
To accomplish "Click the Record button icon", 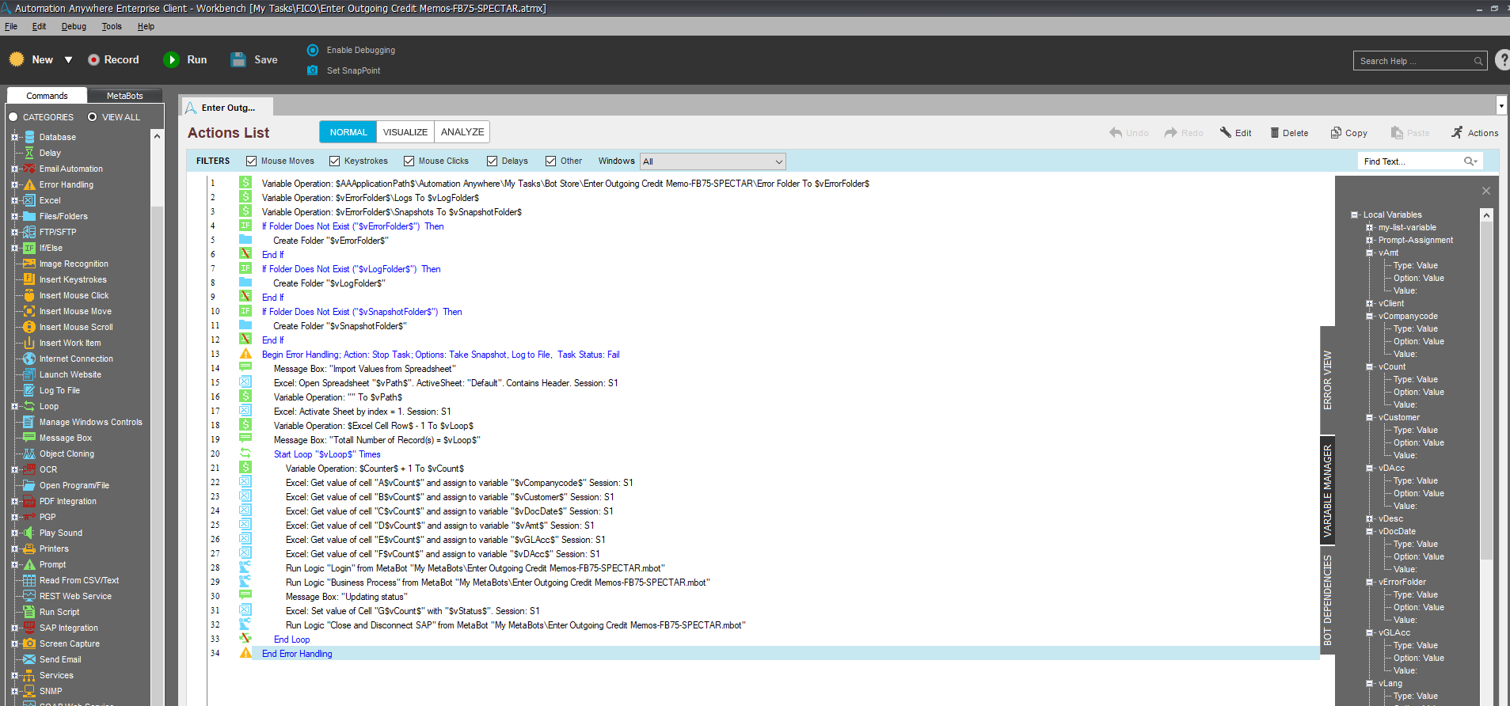I will [x=93, y=60].
